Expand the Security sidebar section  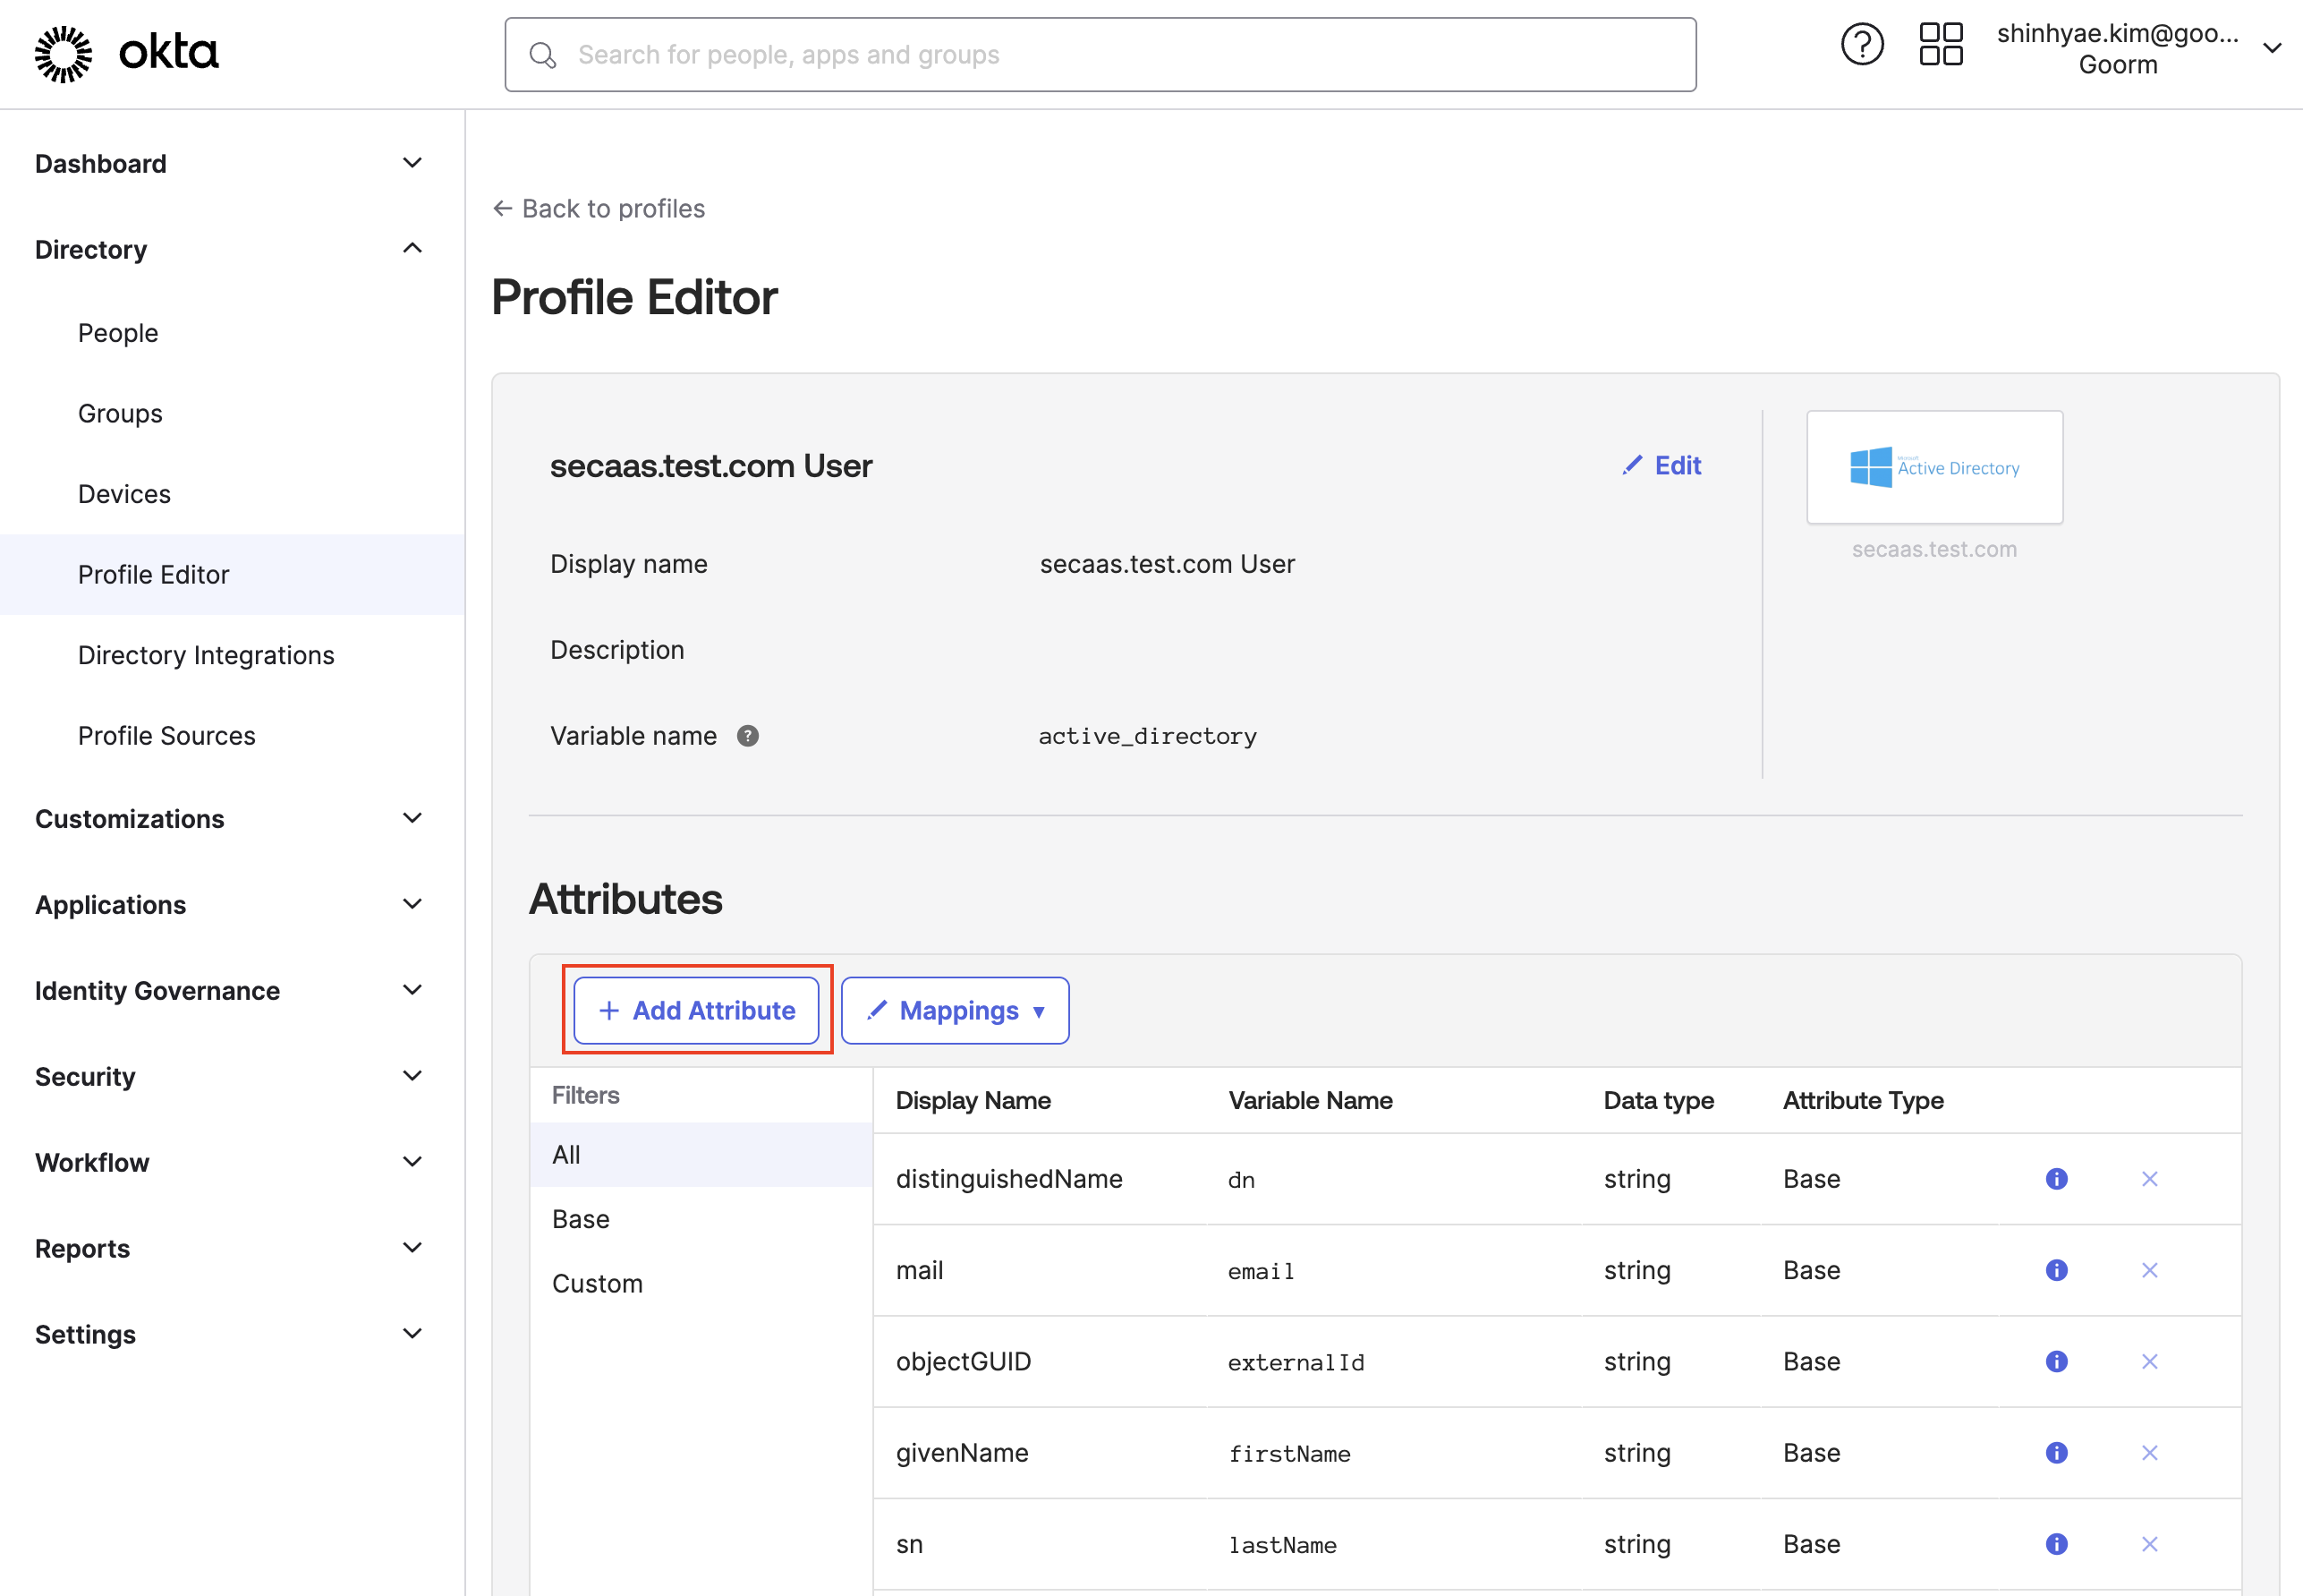click(412, 1076)
